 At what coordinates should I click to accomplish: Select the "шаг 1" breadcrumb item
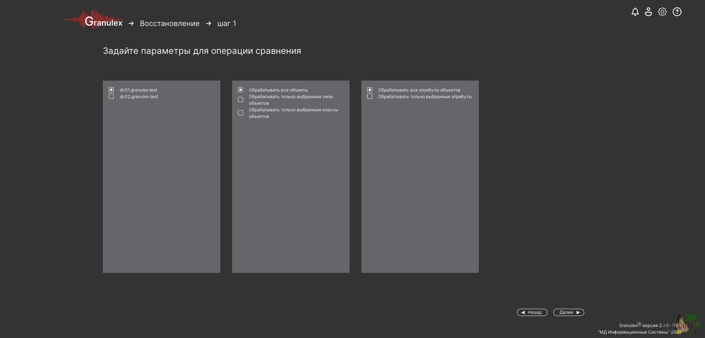[x=227, y=23]
